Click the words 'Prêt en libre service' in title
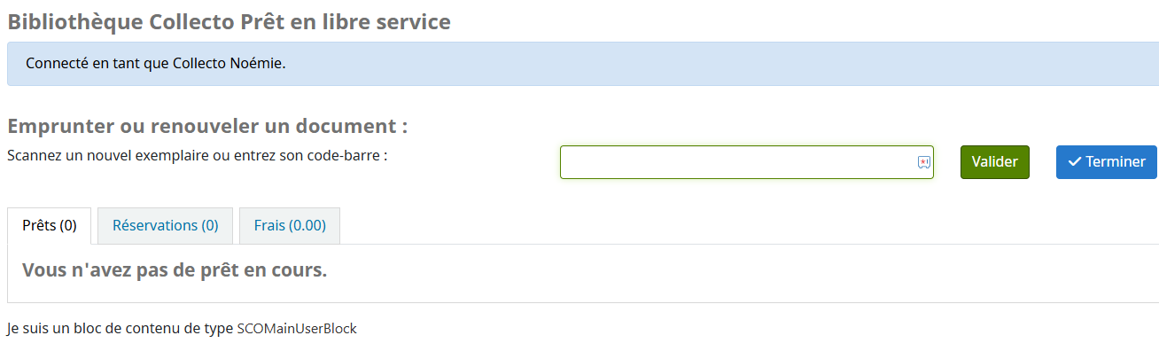 346,21
